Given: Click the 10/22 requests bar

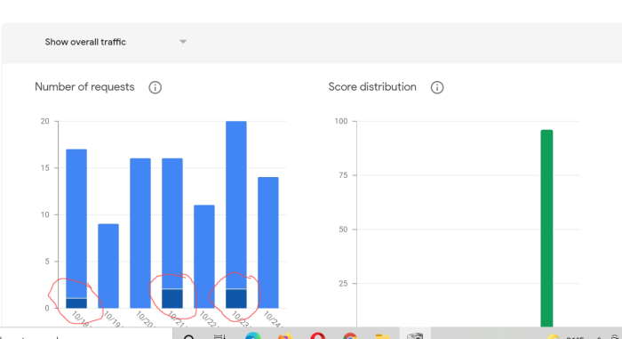Looking at the screenshot, I should 204,256.
